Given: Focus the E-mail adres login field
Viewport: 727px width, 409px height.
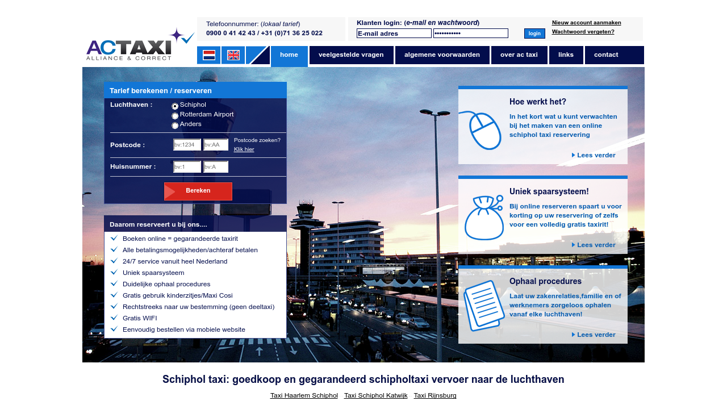Looking at the screenshot, I should point(394,34).
